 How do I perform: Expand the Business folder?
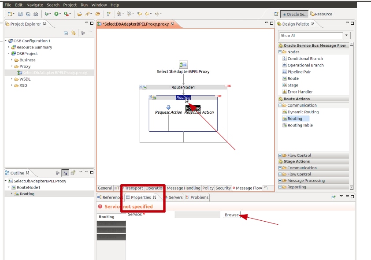(x=12, y=60)
